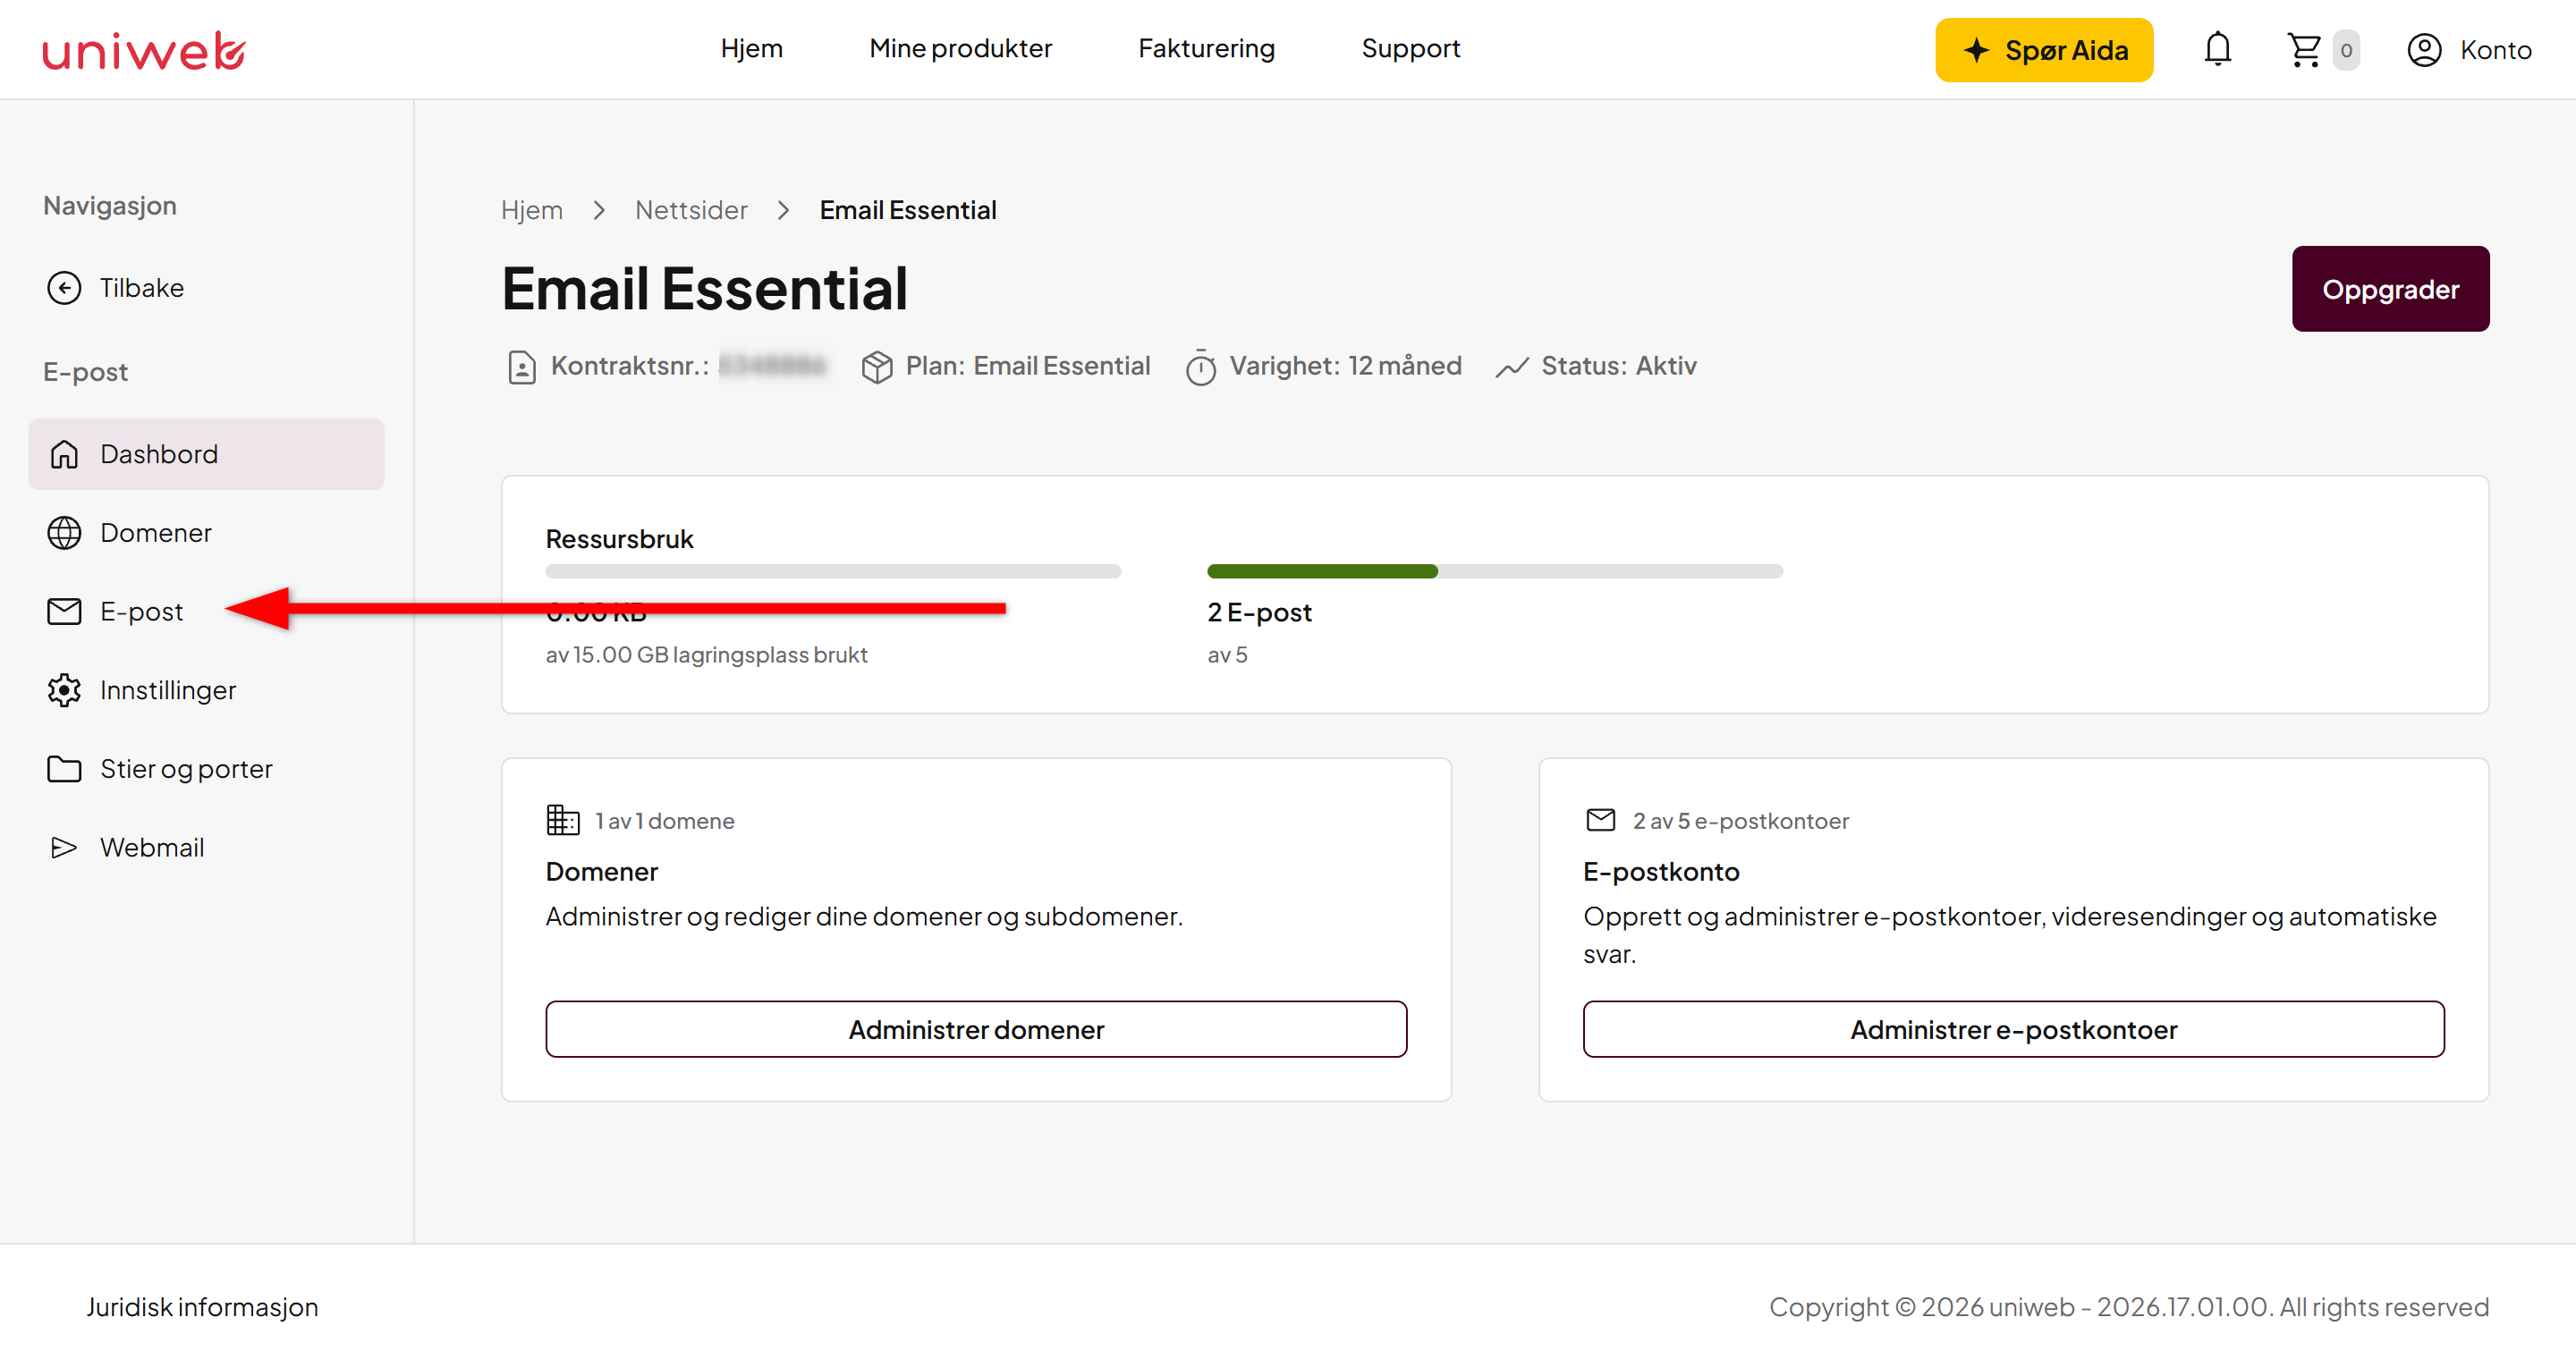Click the Domener card title
The width and height of the screenshot is (2576, 1368).
tap(602, 872)
